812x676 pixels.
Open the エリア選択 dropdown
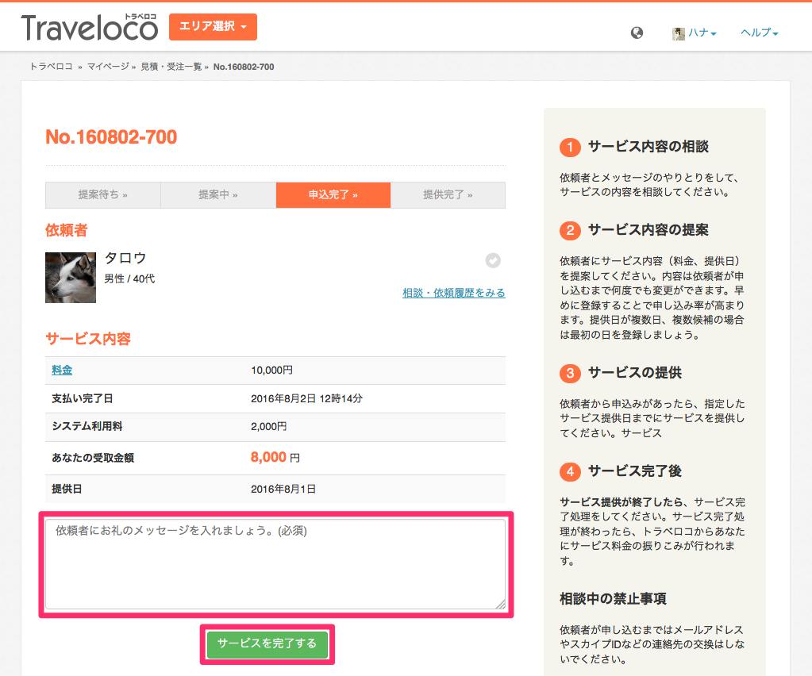213,26
